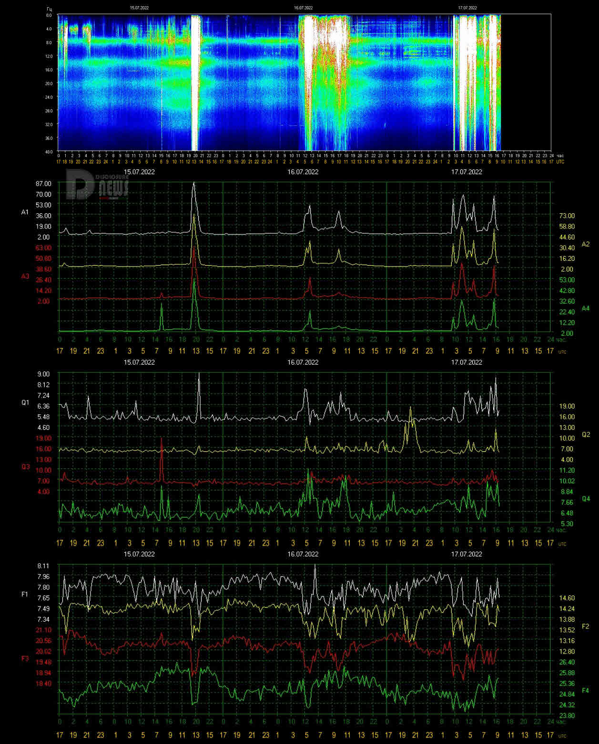Select the yellow Q2 series label
This screenshot has width=599, height=744.
pyautogui.click(x=586, y=435)
